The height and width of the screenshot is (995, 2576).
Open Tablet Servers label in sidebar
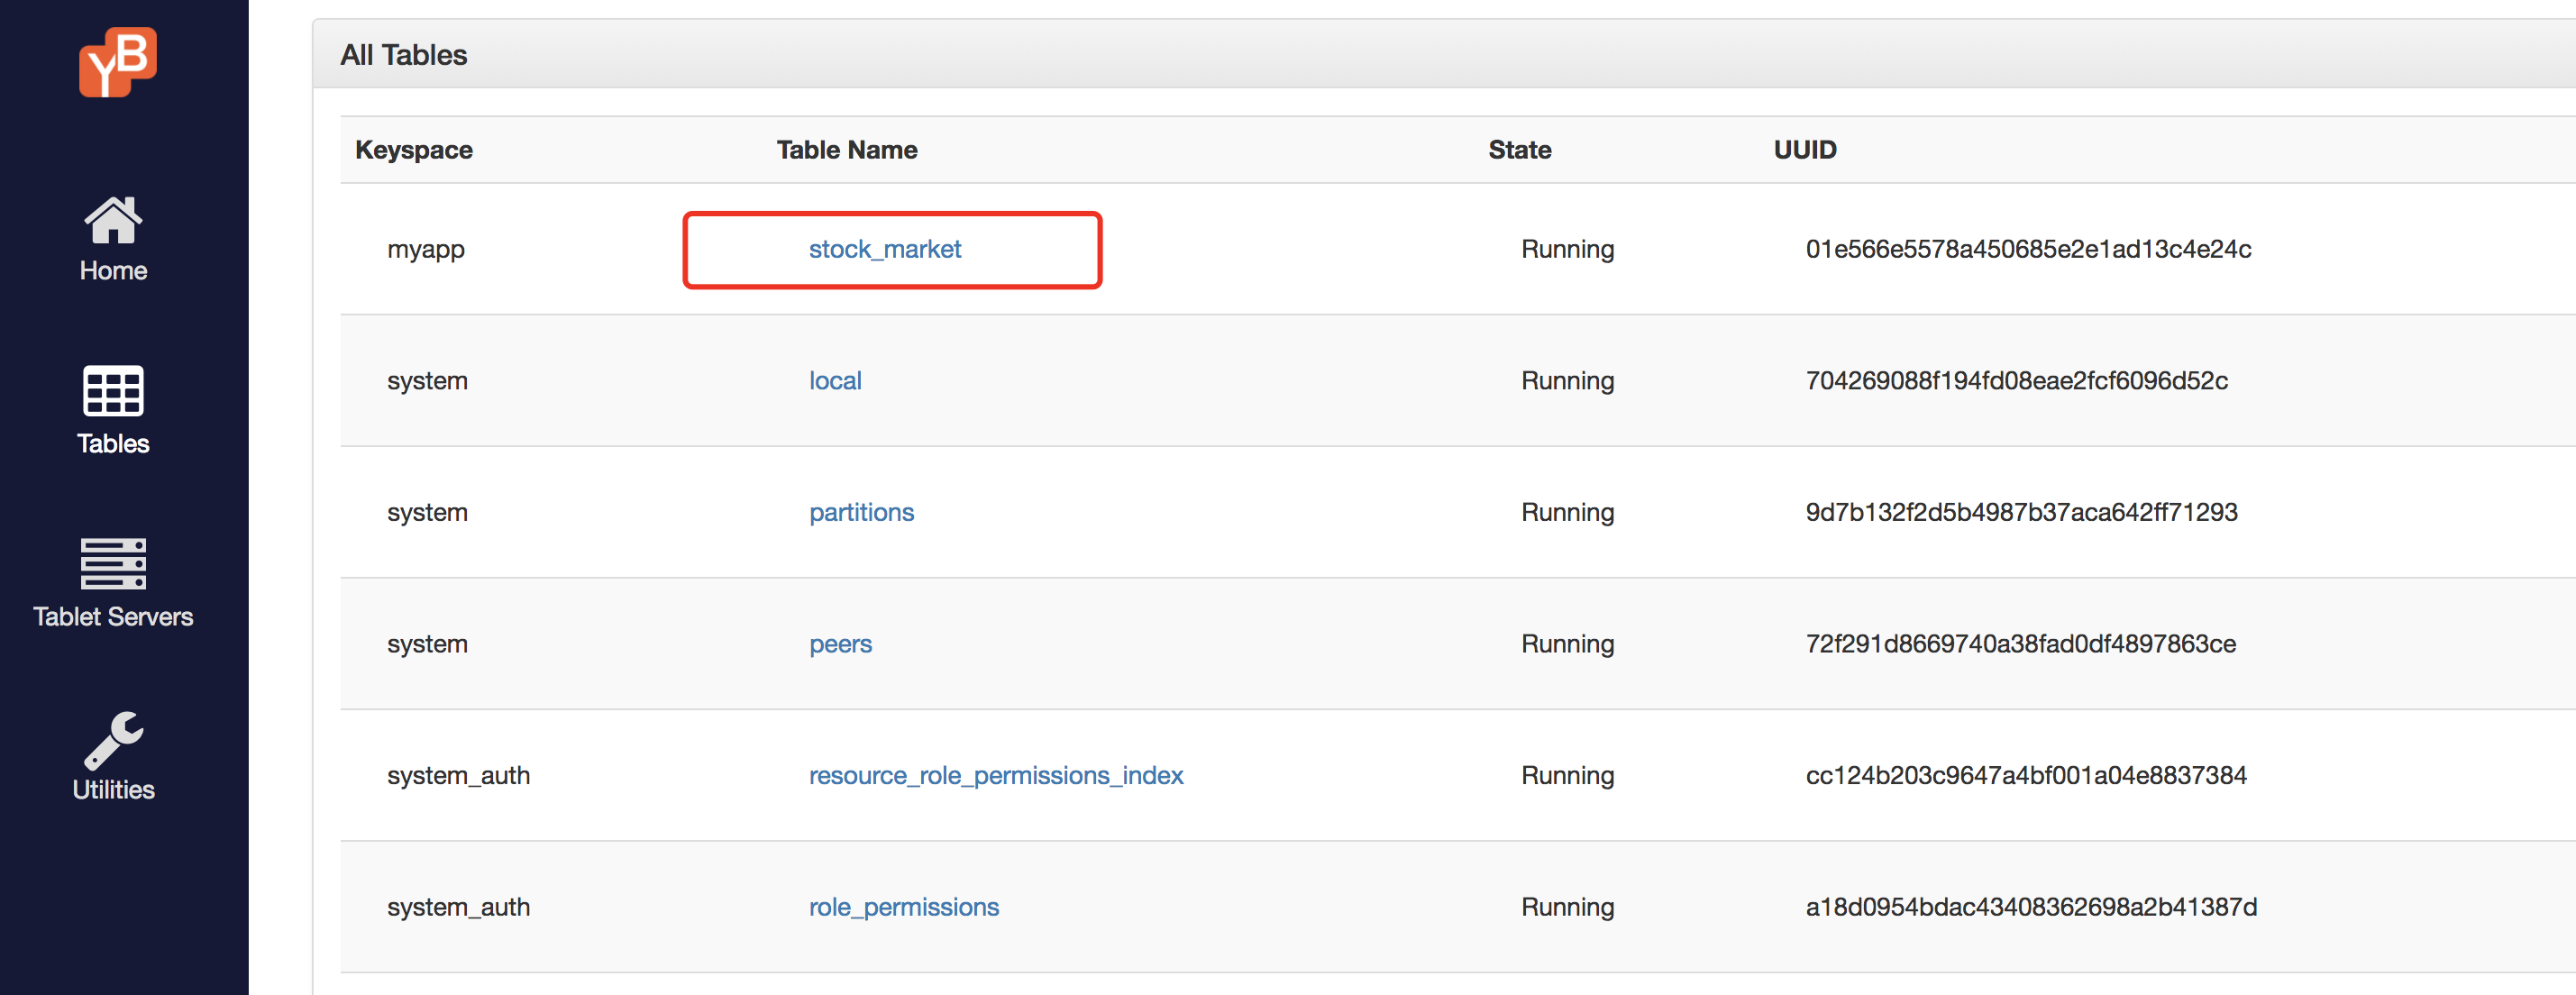pyautogui.click(x=113, y=617)
